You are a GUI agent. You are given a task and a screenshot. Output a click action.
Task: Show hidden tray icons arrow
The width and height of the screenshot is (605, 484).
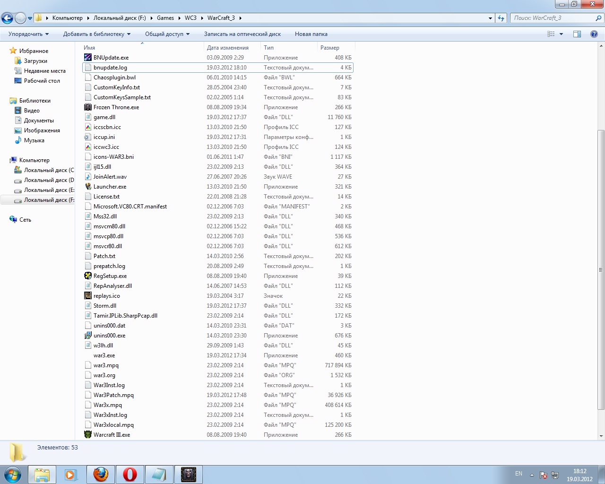(x=532, y=475)
